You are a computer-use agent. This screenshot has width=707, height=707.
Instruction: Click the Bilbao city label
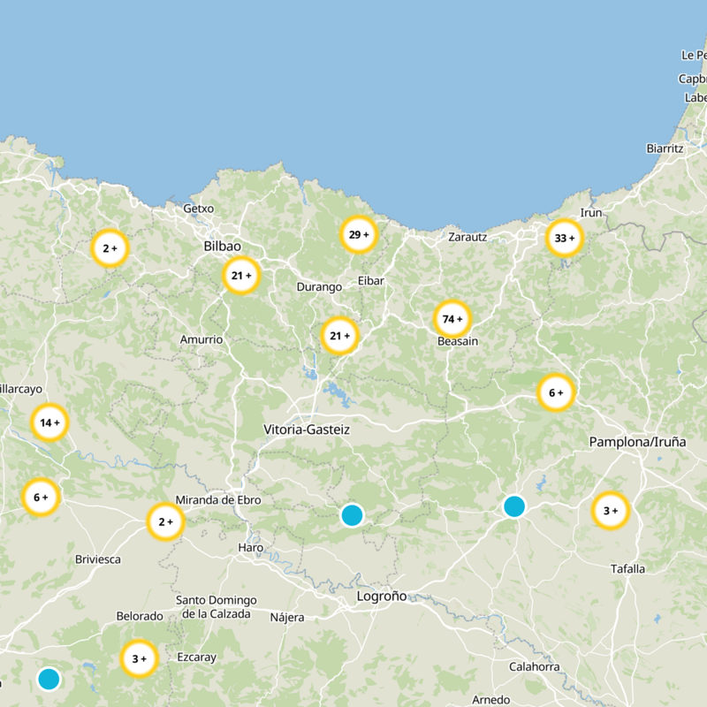point(223,247)
